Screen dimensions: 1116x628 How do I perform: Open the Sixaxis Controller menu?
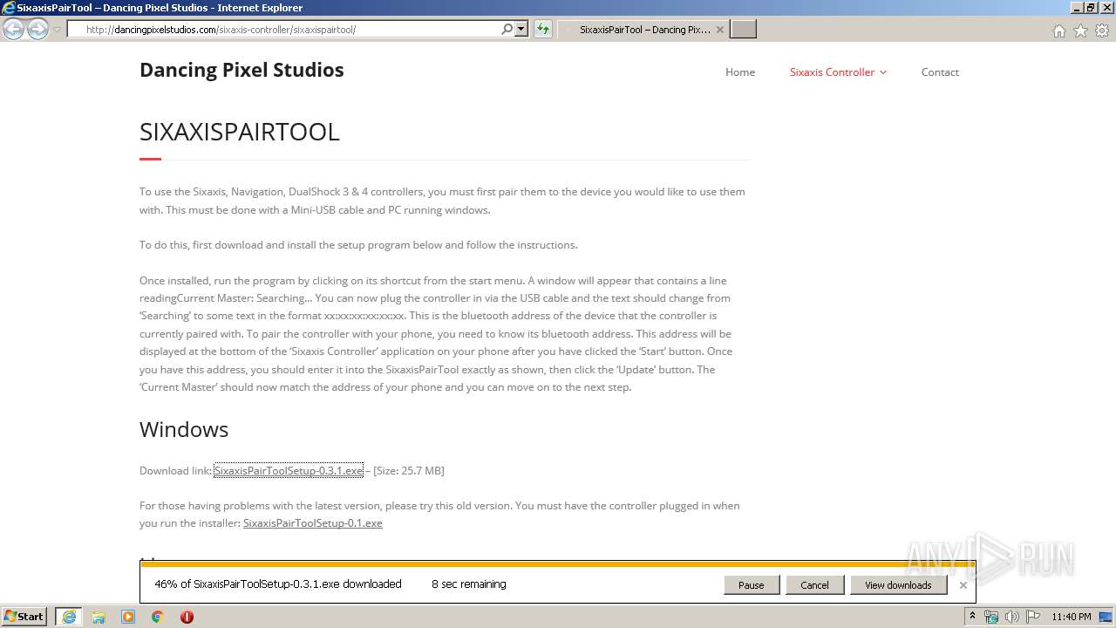[x=832, y=72]
